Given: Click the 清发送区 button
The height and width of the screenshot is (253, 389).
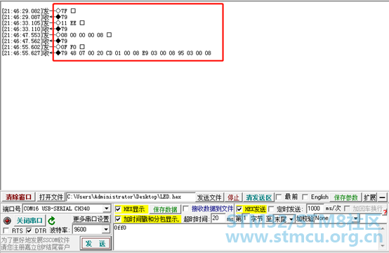Looking at the screenshot, I should [259, 197].
